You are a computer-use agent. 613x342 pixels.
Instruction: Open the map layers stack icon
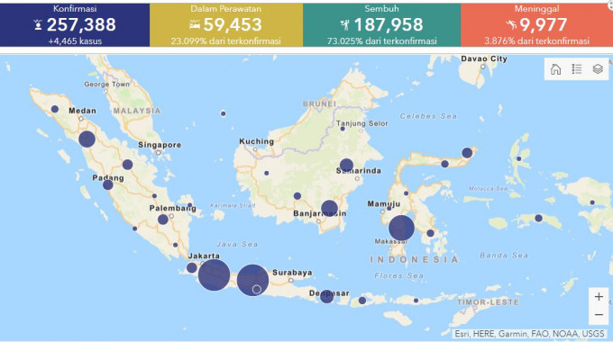click(598, 69)
